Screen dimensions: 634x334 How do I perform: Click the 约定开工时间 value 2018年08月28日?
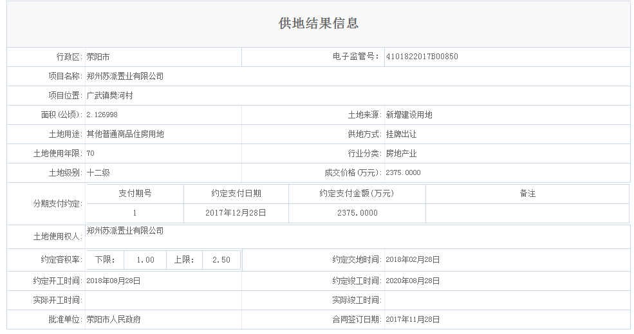pyautogui.click(x=113, y=281)
